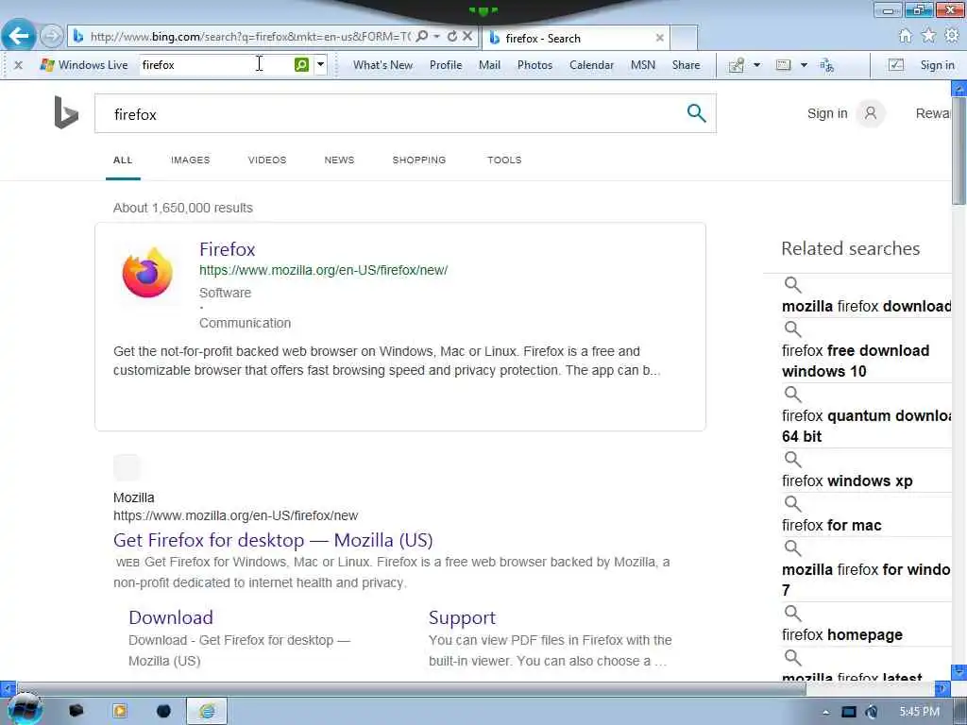Switch to the SHOPPING search tab

pos(418,160)
